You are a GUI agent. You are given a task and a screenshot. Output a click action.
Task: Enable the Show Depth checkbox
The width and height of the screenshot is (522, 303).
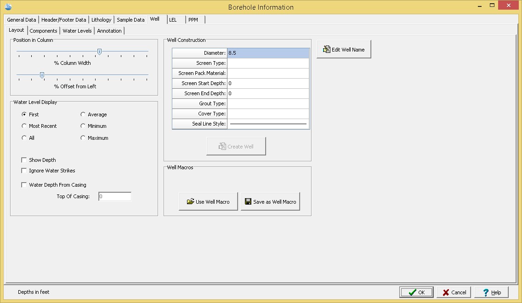(x=24, y=160)
